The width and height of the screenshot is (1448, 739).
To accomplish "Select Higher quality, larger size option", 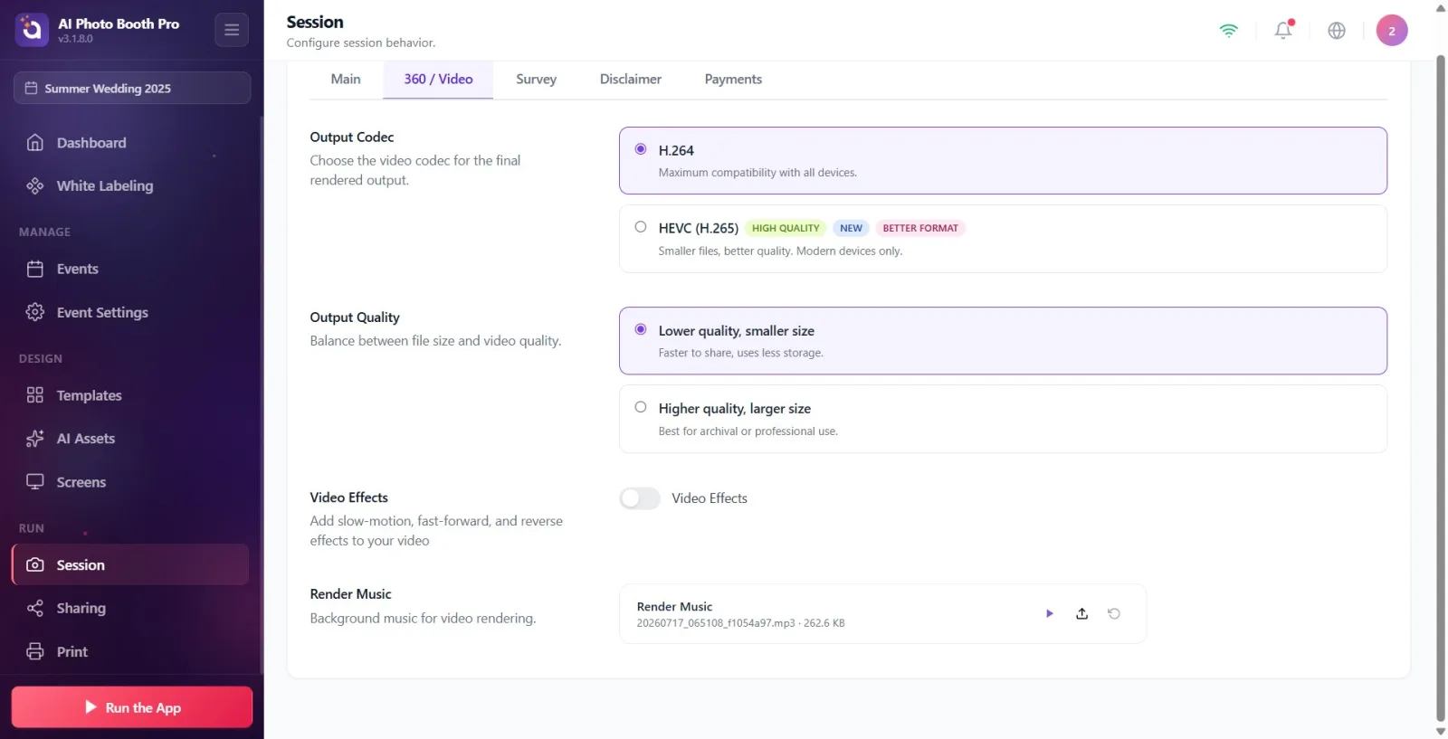I will [x=1003, y=419].
